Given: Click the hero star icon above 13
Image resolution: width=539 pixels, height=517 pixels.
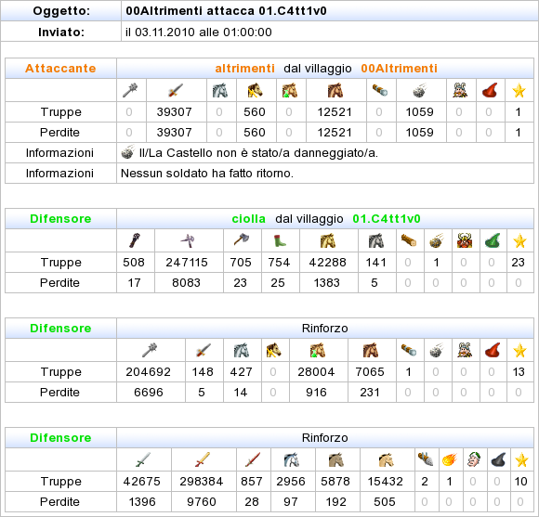Looking at the screenshot, I should [519, 350].
